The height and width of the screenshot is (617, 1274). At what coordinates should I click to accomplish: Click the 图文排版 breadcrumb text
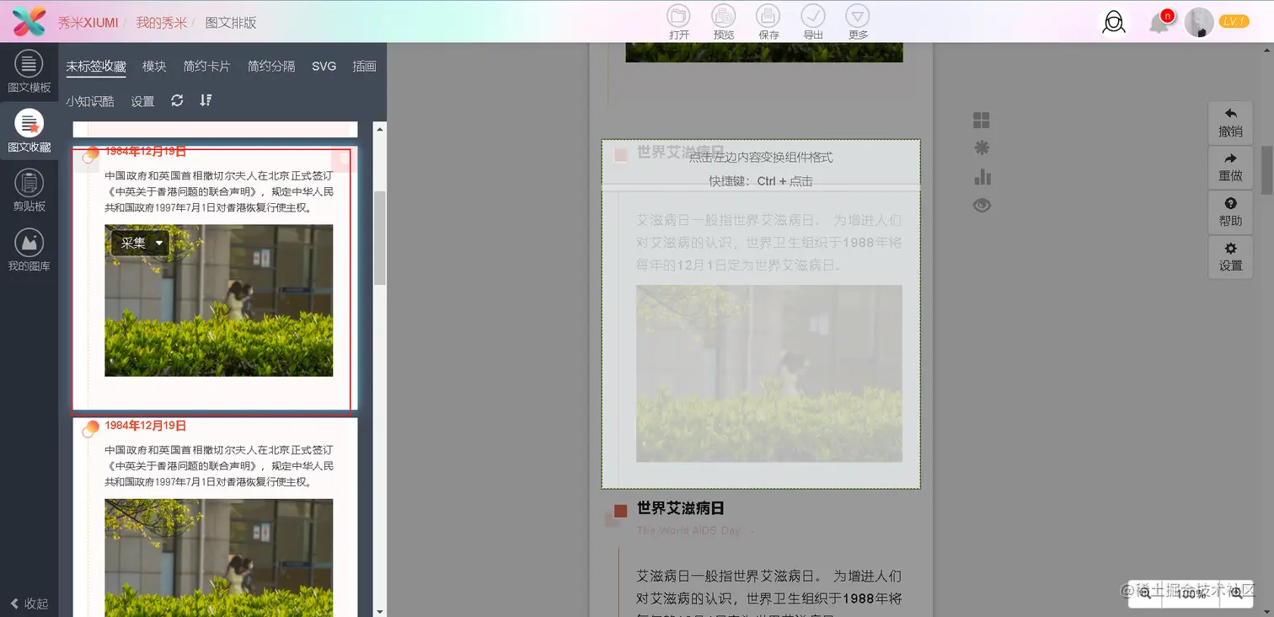(231, 23)
